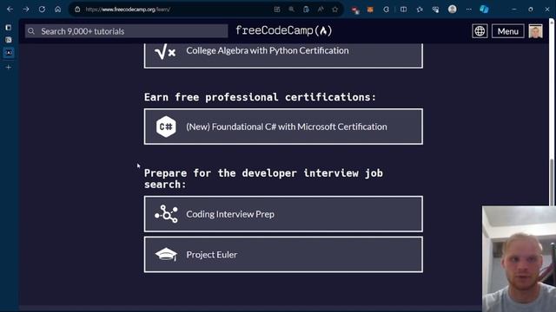Click the circular refresh-style extension icon
Screen dimensions: 556x312
(386, 10)
